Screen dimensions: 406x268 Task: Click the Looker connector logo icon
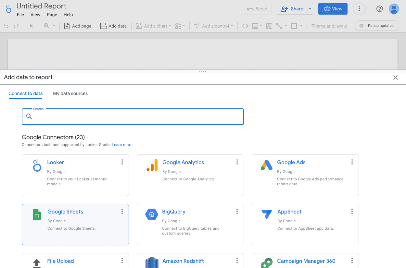pyautogui.click(x=37, y=165)
